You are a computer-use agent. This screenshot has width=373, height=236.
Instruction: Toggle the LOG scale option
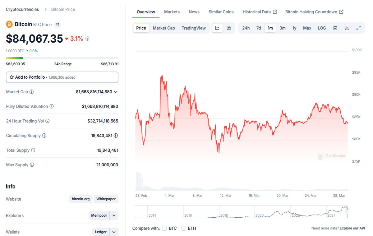322,28
